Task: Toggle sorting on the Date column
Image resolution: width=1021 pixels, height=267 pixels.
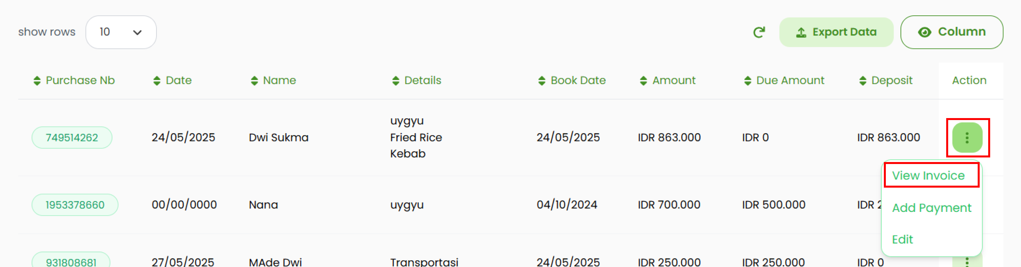Action: (x=156, y=80)
